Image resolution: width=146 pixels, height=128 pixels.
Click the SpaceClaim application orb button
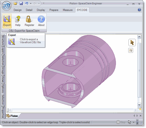tap(6, 6)
